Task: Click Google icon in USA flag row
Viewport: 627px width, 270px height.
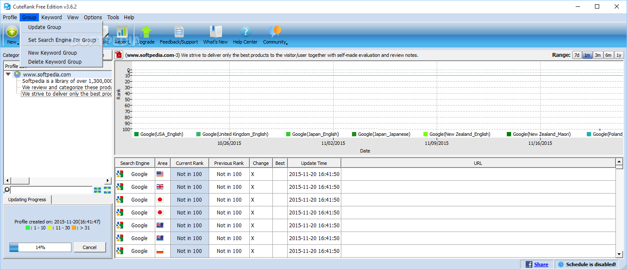Action: pyautogui.click(x=120, y=174)
